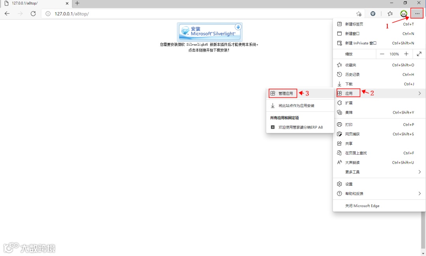The width and height of the screenshot is (426, 256).
Task: Click the Refresh page icon
Action: coord(33,13)
